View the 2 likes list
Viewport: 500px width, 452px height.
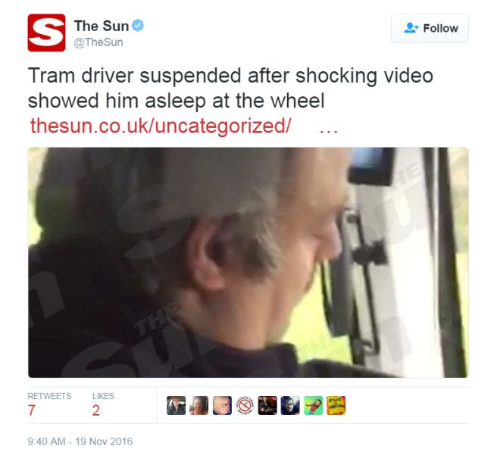click(x=103, y=405)
